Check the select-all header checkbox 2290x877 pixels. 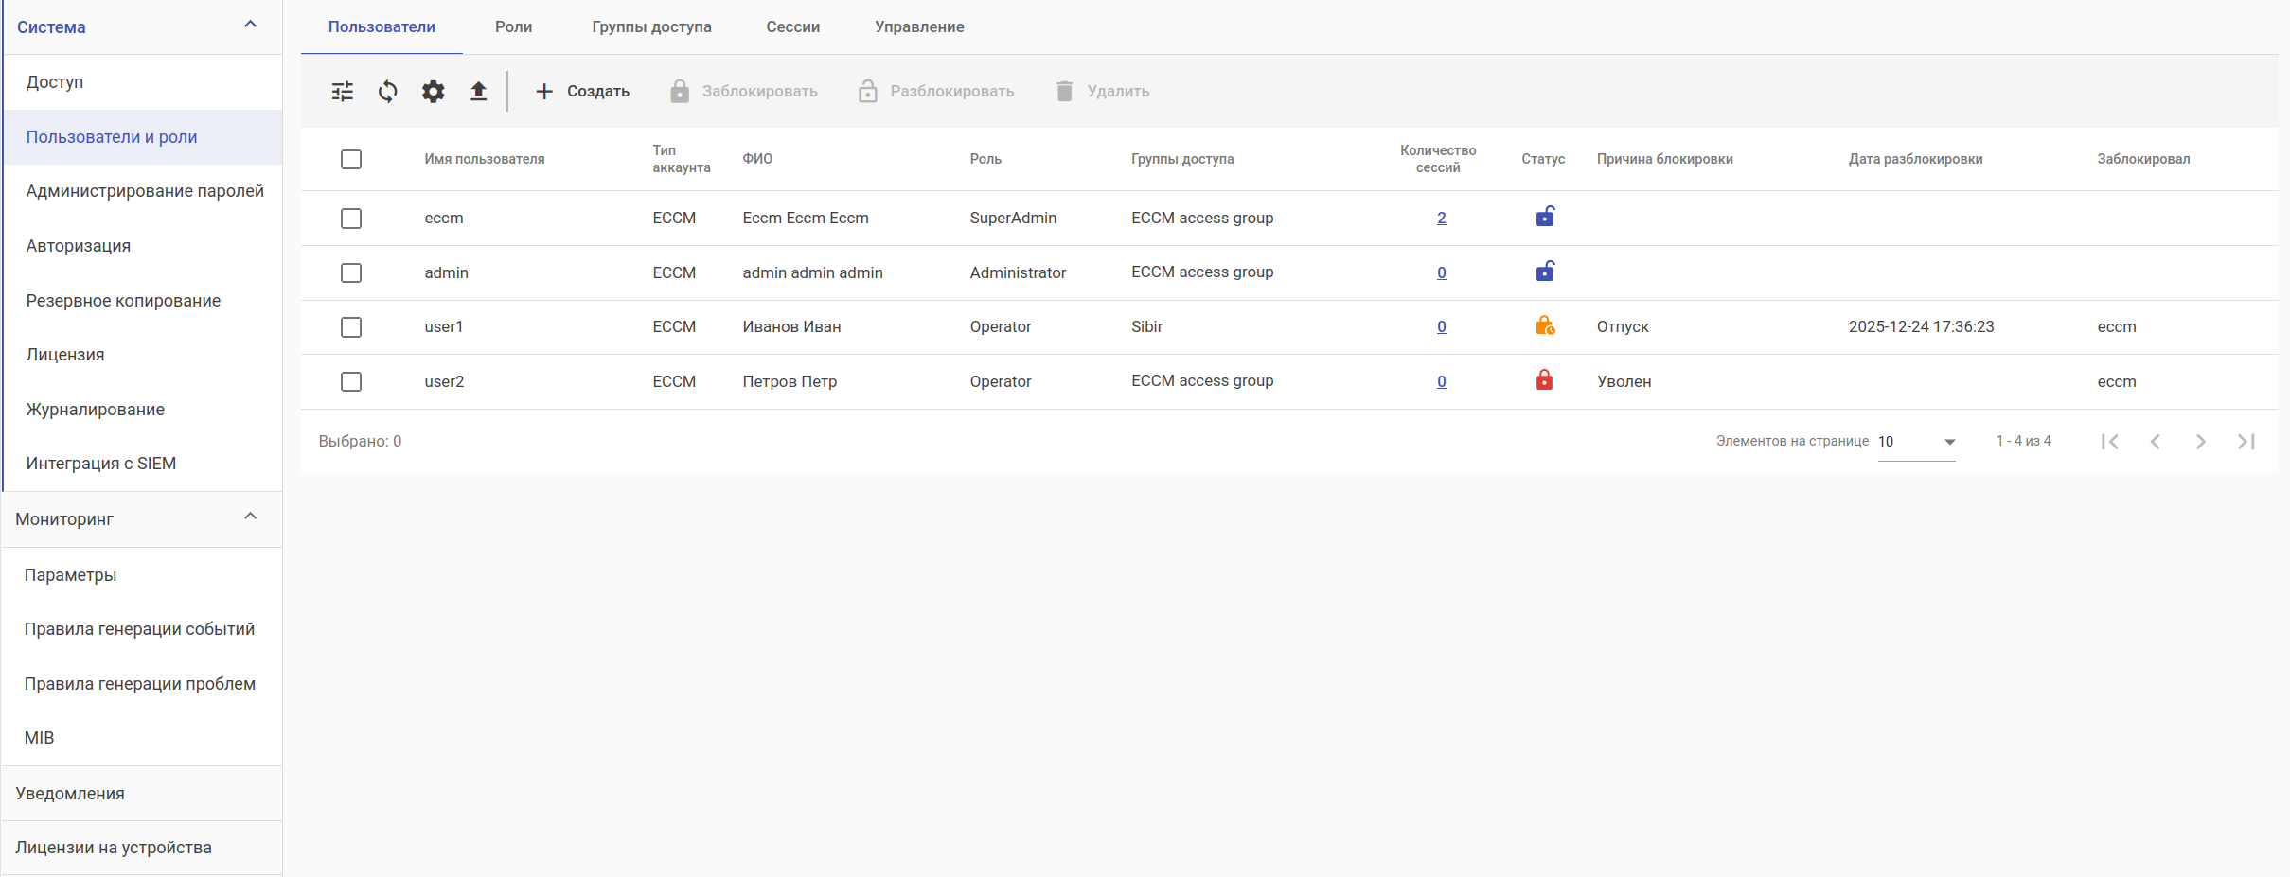351,159
